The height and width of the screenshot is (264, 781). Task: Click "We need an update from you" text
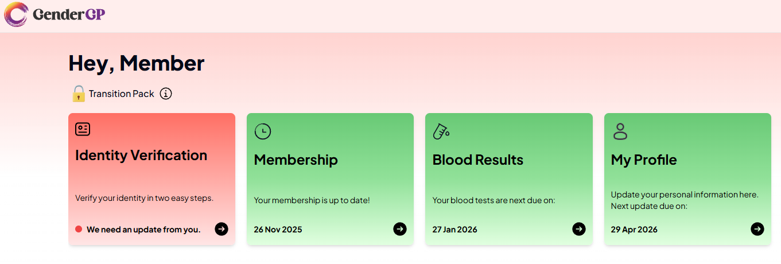143,230
